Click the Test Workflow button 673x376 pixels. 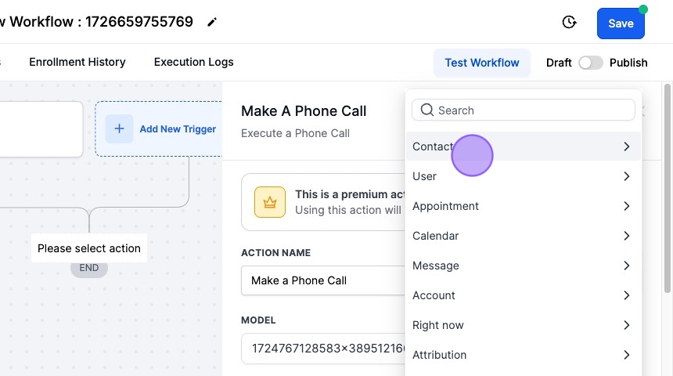pyautogui.click(x=482, y=63)
